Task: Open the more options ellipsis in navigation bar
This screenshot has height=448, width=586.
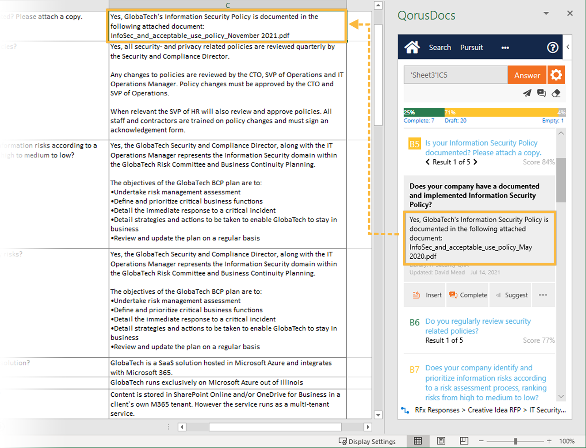Action: (x=505, y=48)
